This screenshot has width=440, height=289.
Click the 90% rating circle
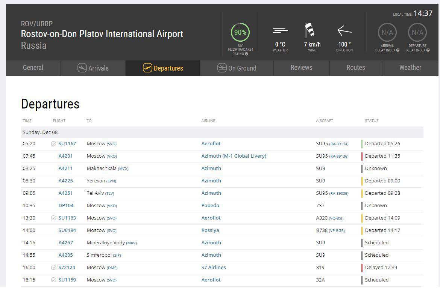[240, 32]
